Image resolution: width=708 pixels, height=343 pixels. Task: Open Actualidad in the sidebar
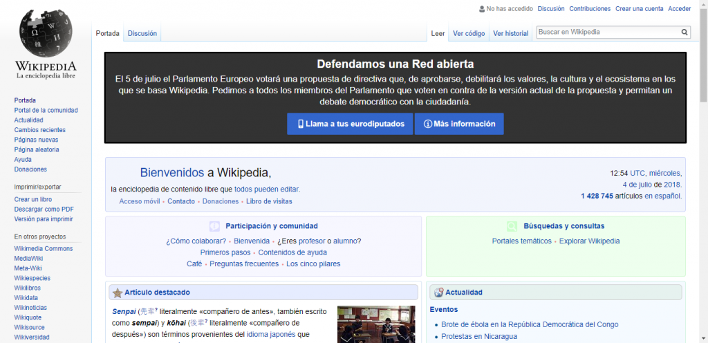click(x=29, y=120)
